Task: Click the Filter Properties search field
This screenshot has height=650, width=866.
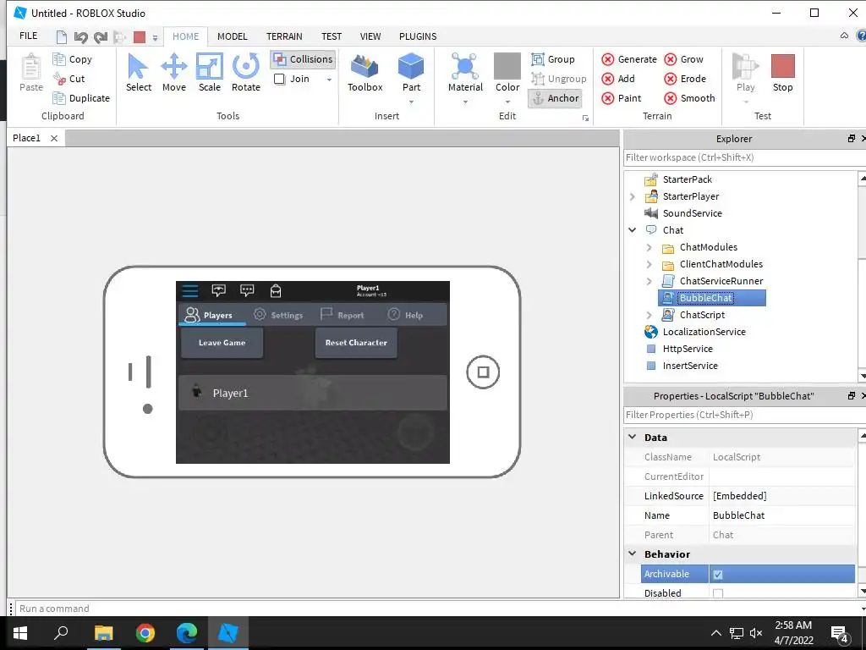Action: [743, 415]
